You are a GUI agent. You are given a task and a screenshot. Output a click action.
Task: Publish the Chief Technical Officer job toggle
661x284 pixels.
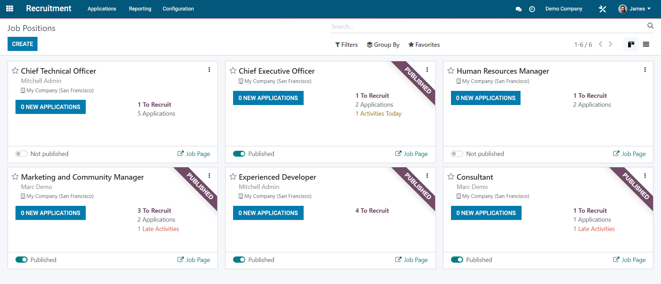click(x=21, y=154)
